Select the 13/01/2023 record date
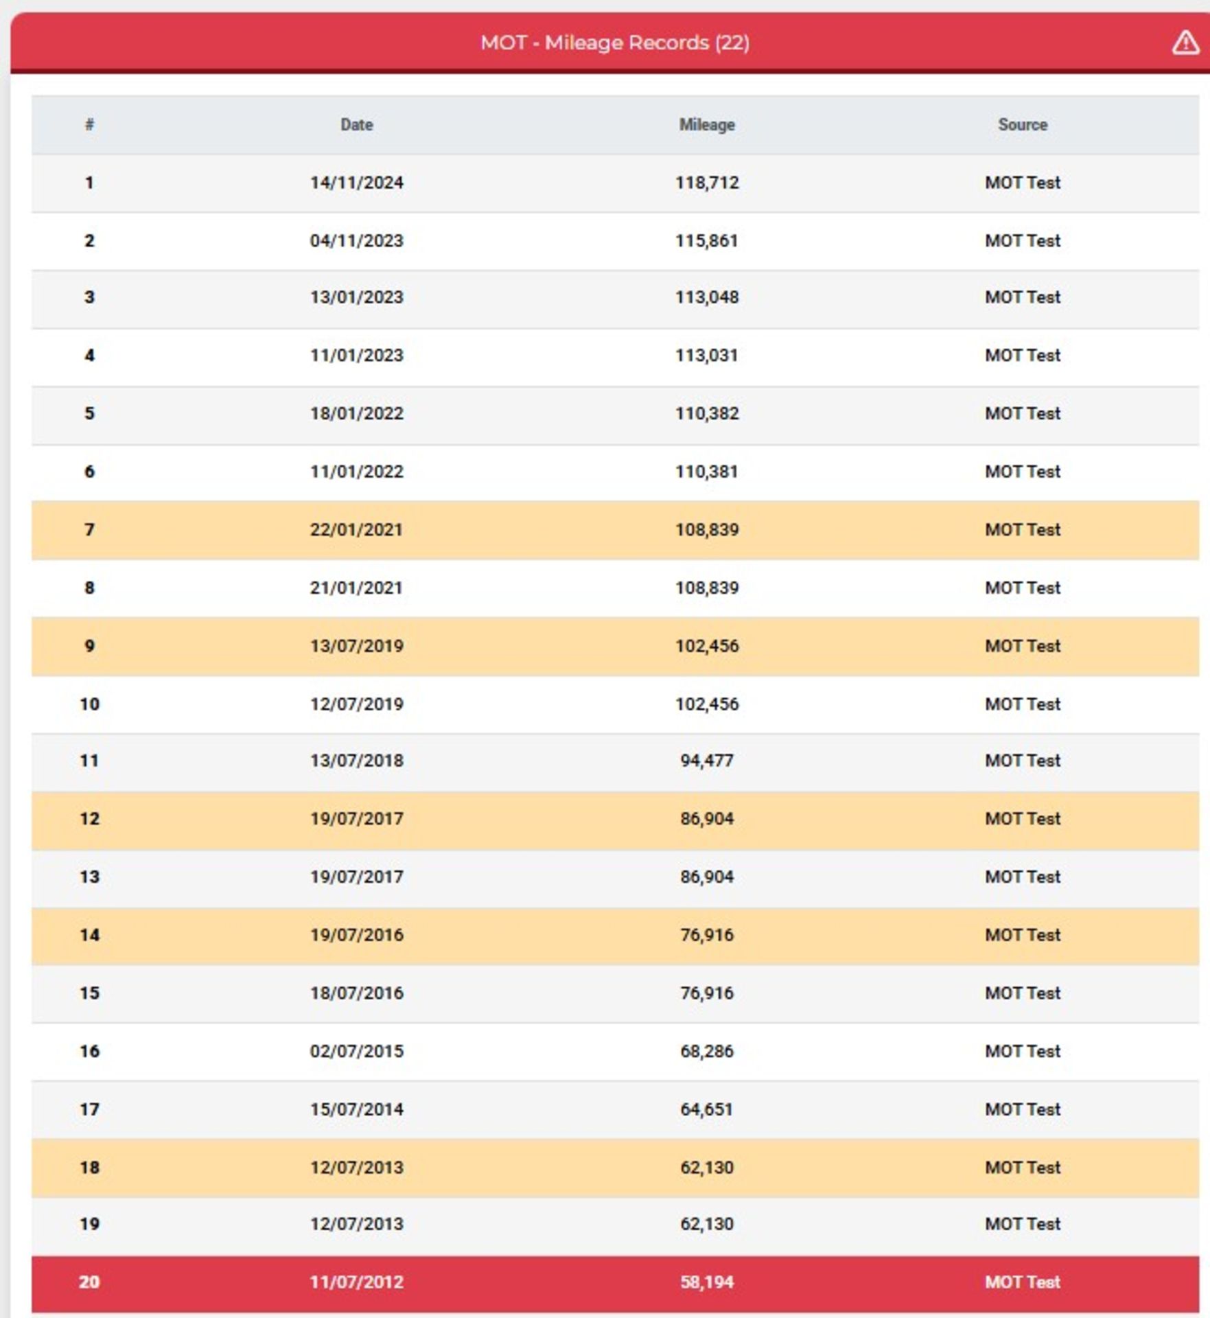 point(357,297)
